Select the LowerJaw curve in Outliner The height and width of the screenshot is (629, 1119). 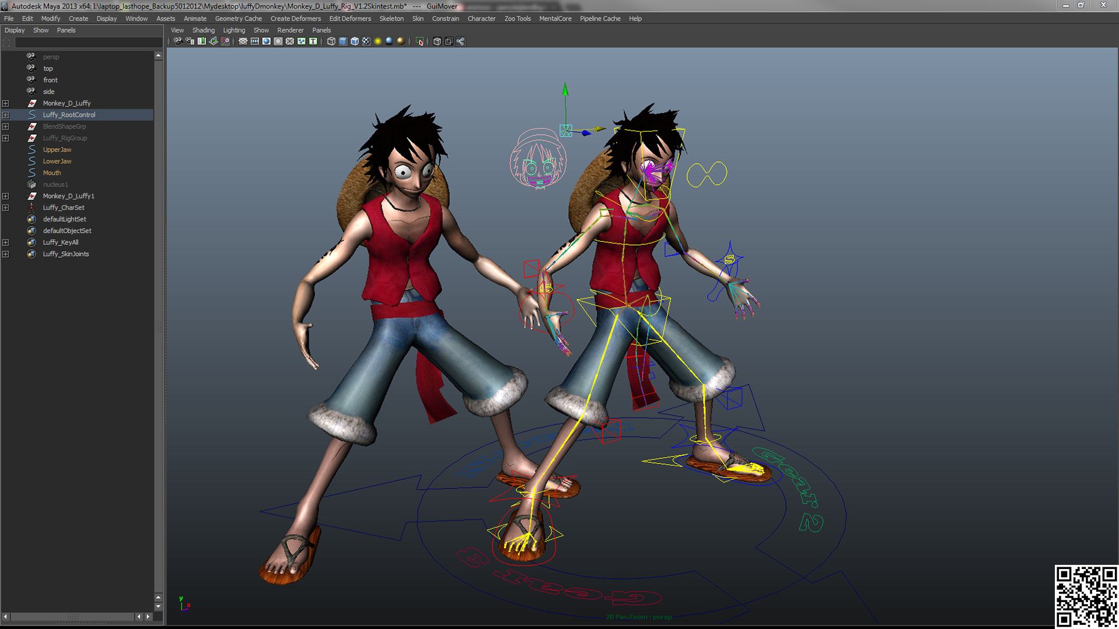click(57, 161)
